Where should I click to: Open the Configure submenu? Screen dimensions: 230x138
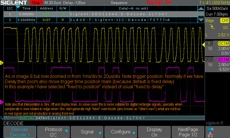point(121,132)
